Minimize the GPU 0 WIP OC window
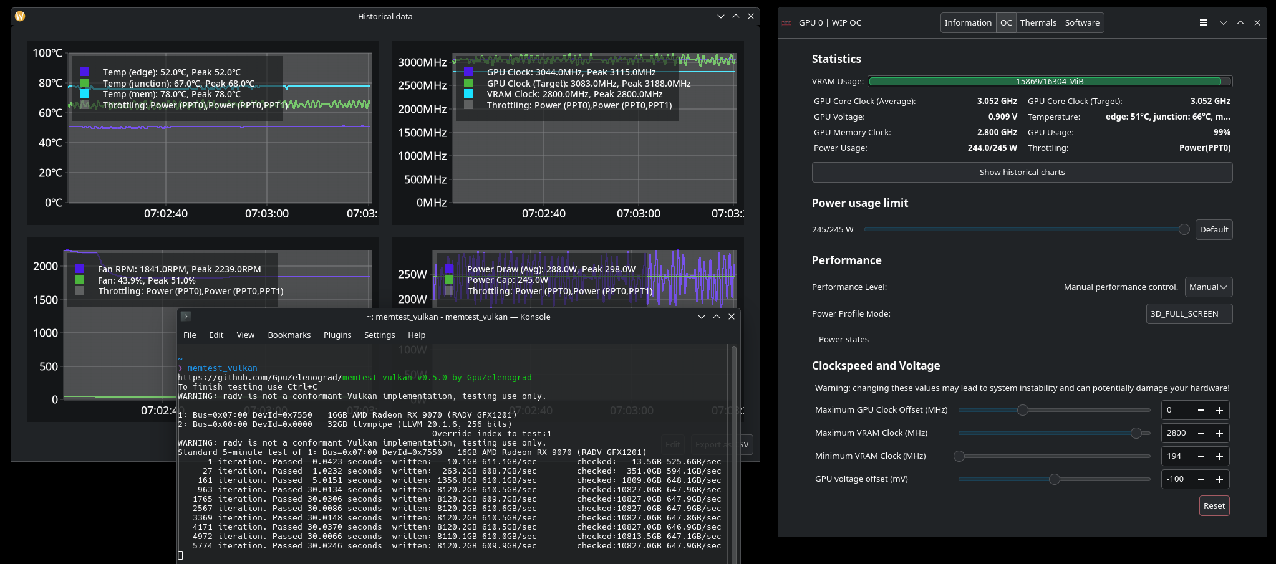The height and width of the screenshot is (564, 1276). [x=1224, y=22]
